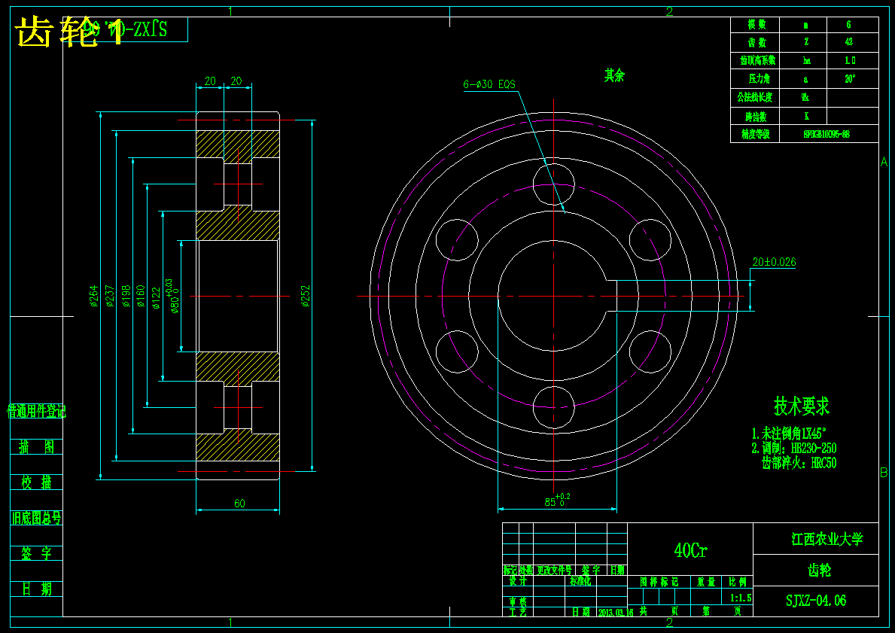895x633 pixels.
Task: Click the '江西农业大学' title block text
Action: pos(827,540)
